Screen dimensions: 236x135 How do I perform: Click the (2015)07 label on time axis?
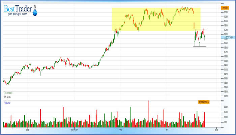75,130
